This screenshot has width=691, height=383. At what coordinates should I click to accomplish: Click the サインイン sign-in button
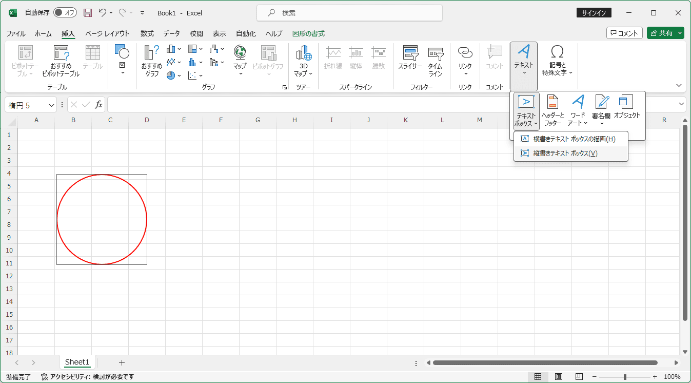point(594,13)
